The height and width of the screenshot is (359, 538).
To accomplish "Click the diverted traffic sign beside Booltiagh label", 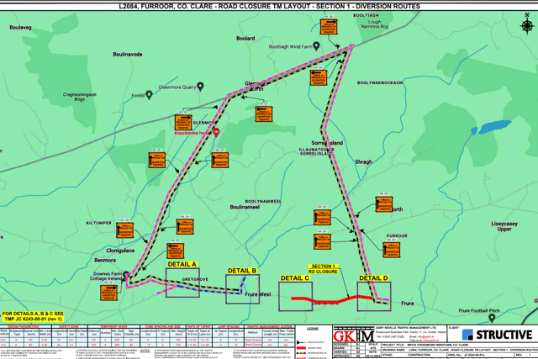I will coord(329,26).
